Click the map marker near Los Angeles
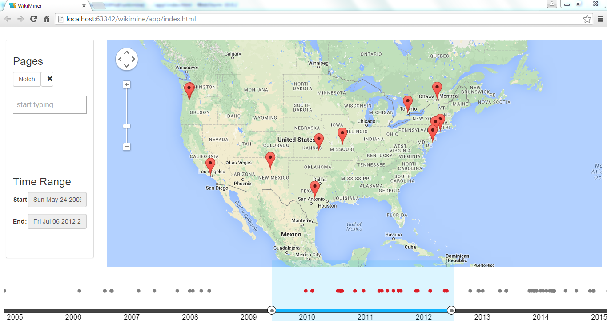The image size is (607, 324). pos(210,166)
